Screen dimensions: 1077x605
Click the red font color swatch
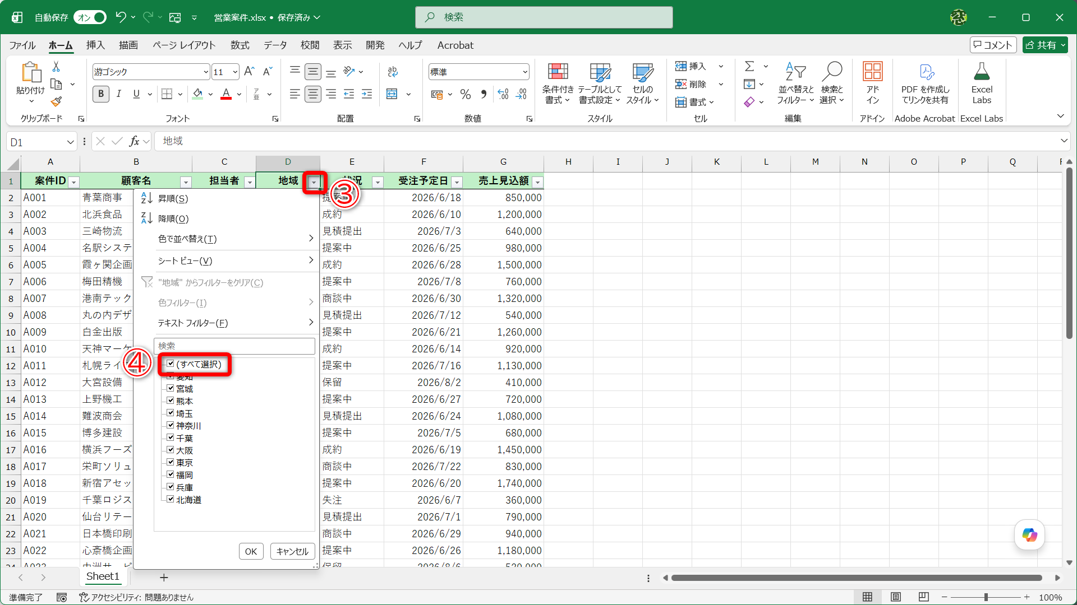[226, 94]
